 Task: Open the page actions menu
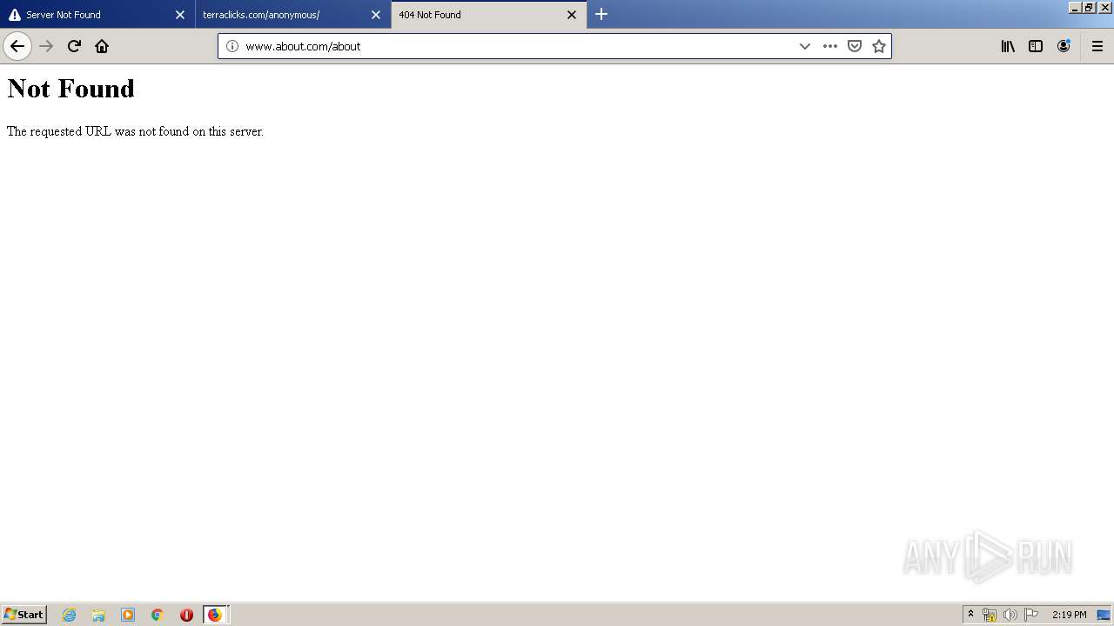tap(830, 46)
